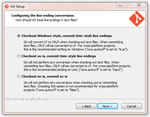Image resolution: width=150 pixels, height=117 pixels.
Task: Click the core.autocrlf false description text
Action: coord(71,86)
